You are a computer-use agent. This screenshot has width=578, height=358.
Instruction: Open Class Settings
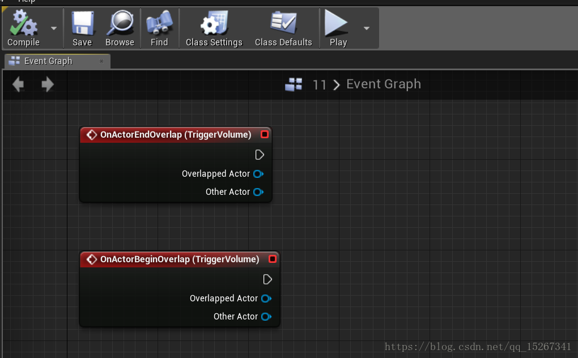(x=214, y=29)
